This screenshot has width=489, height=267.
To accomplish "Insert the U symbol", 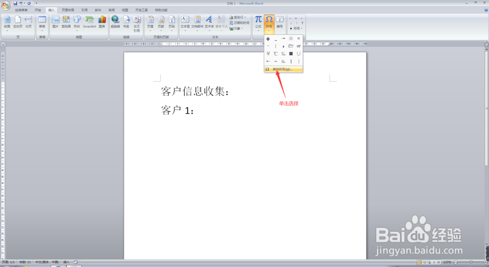I will point(298,54).
